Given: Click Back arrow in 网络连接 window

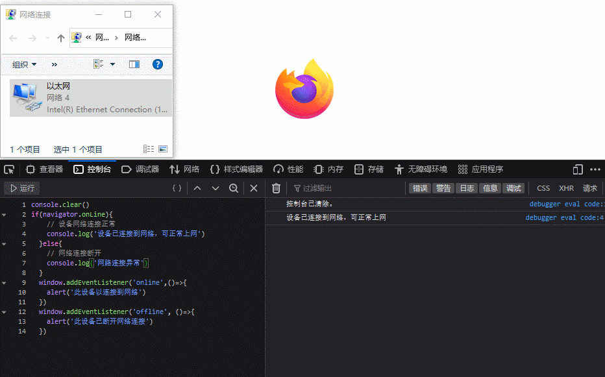Looking at the screenshot, I should [13, 38].
